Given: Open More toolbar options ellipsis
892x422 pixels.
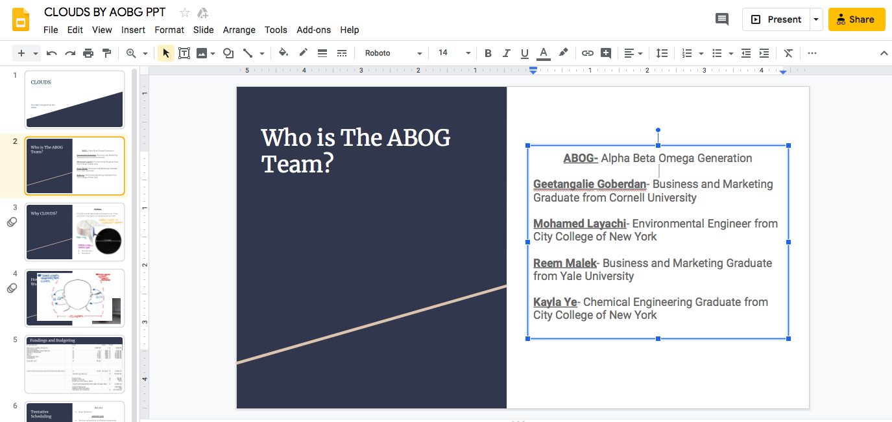Looking at the screenshot, I should coord(812,53).
